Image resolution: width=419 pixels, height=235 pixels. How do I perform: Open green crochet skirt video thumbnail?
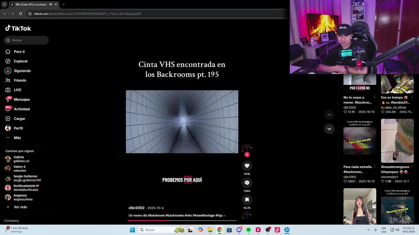pos(397,141)
